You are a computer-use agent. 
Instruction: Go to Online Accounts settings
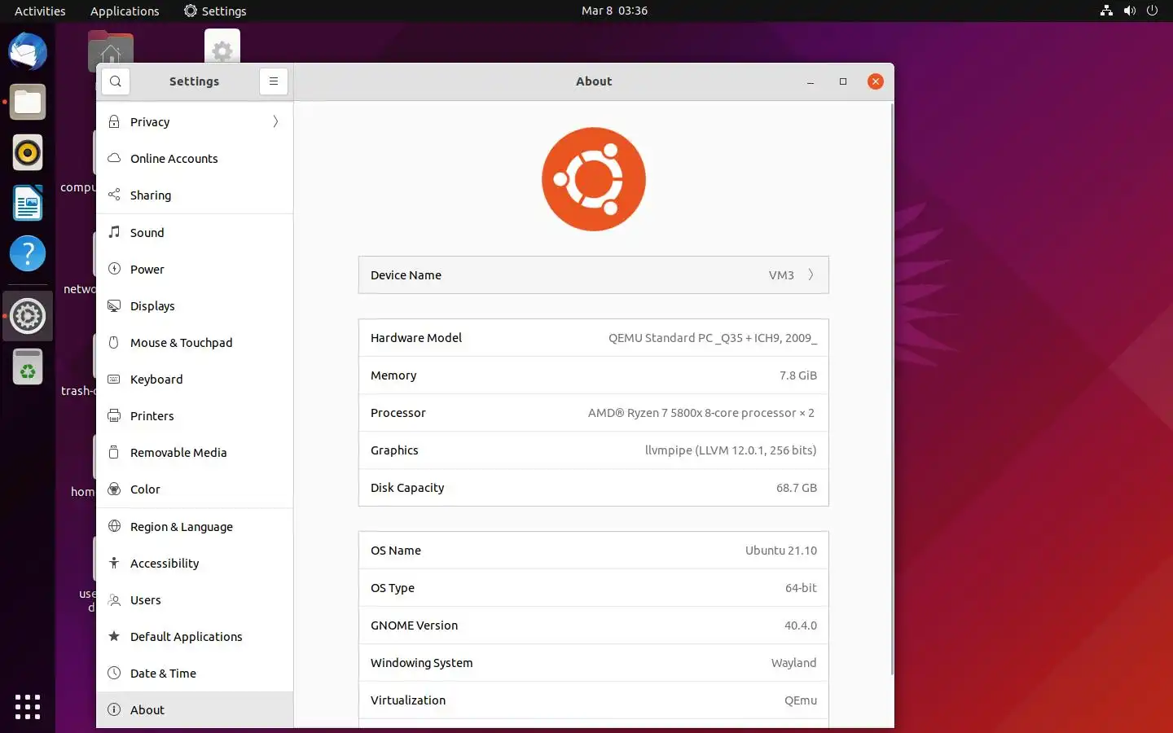click(195, 158)
